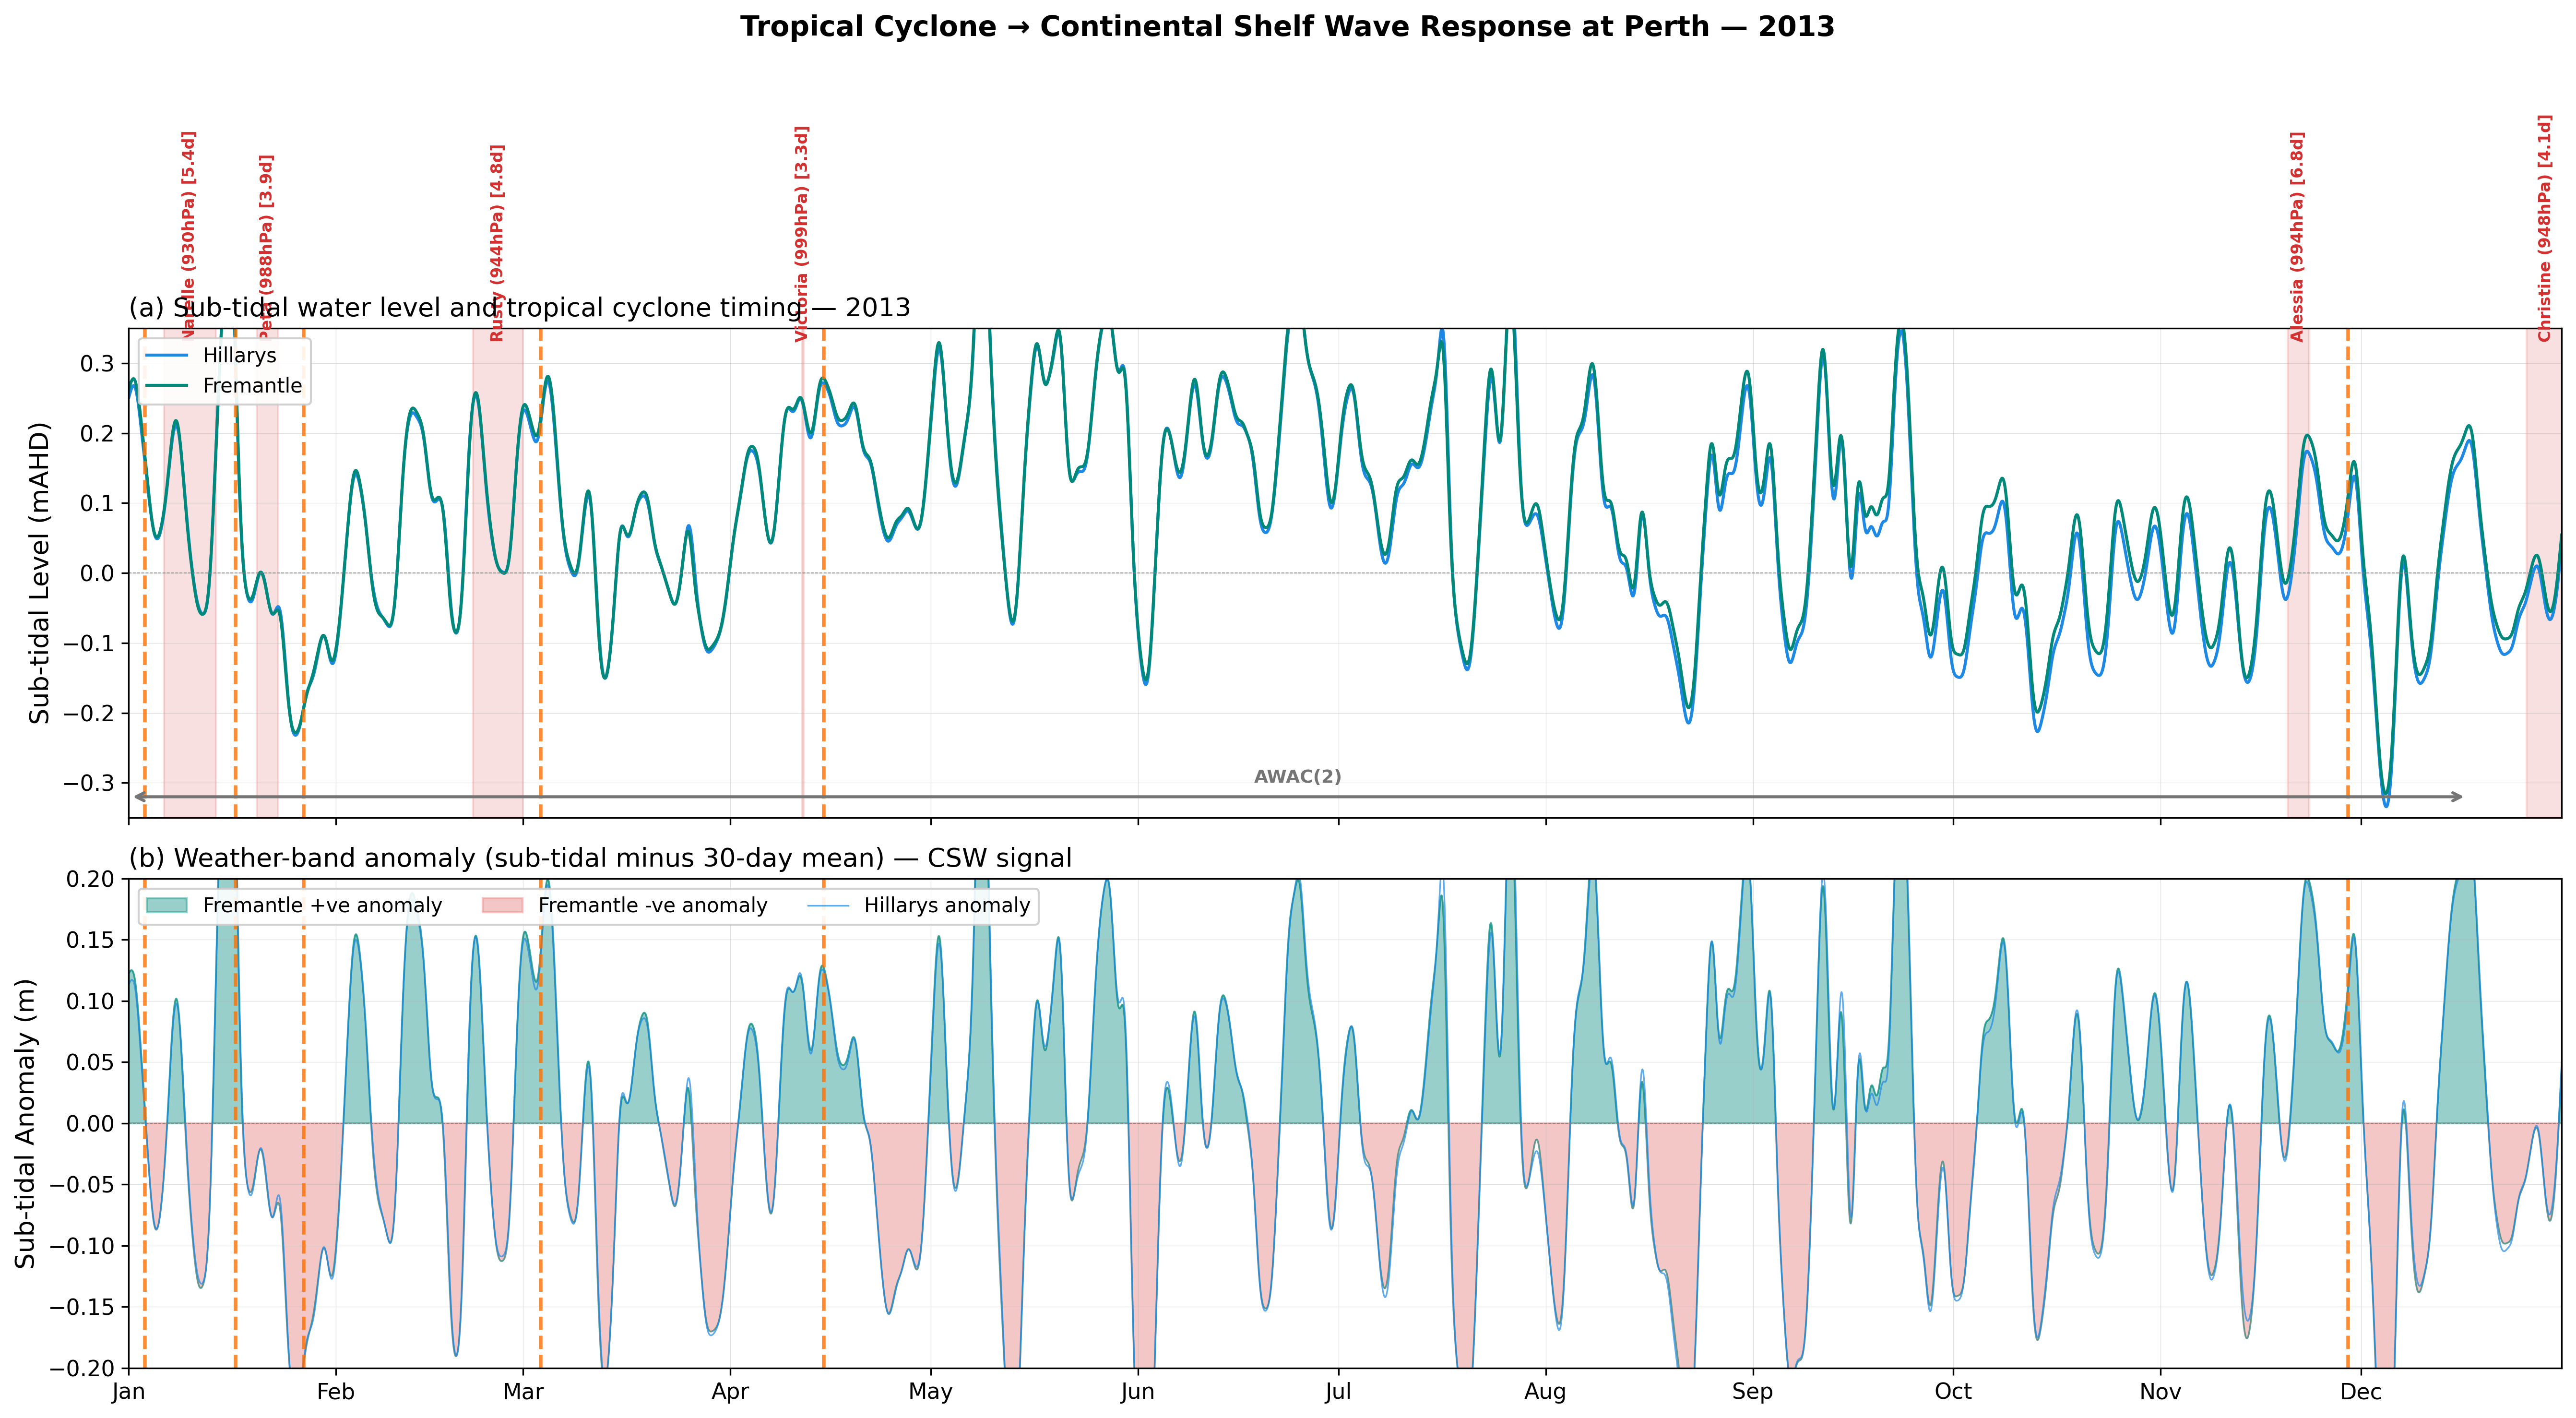Viewport: 2576px width, 1418px height.
Task: Click the '−0.2' tick on the mAHD axis
Action: (x=89, y=713)
